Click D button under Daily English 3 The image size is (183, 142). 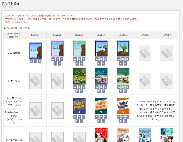tap(77, 121)
